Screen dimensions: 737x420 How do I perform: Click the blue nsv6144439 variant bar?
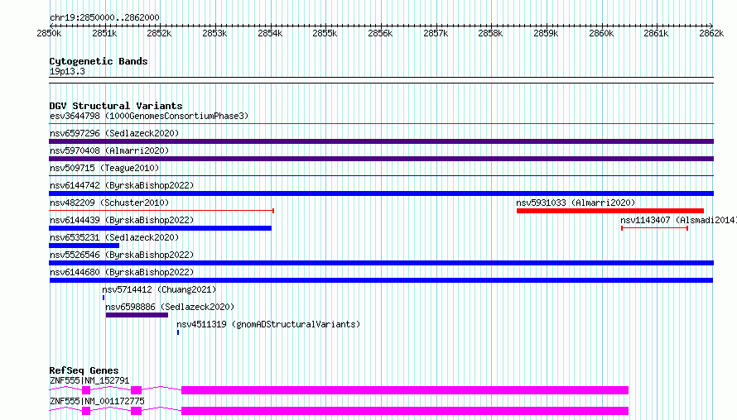click(161, 228)
